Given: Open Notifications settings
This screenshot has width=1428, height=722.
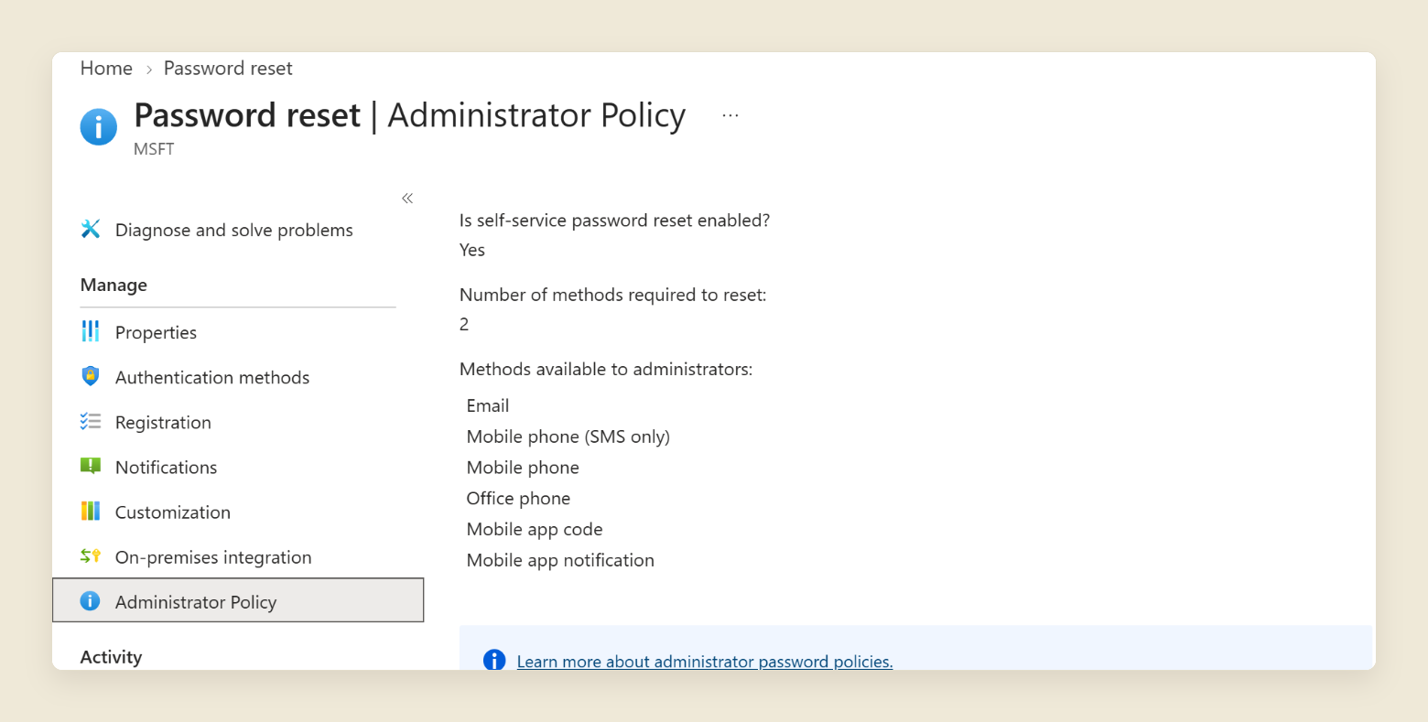Looking at the screenshot, I should point(166,467).
